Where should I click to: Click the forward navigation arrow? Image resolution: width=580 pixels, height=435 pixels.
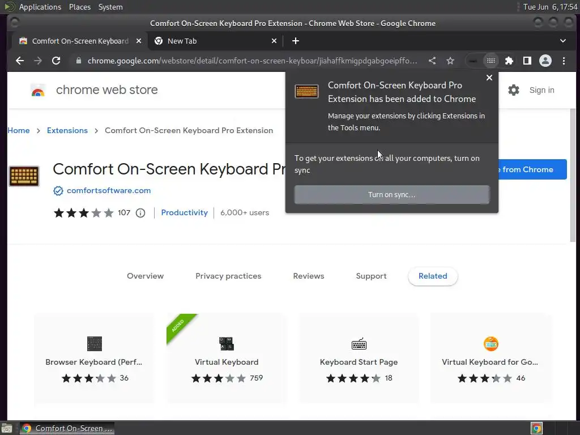pyautogui.click(x=38, y=61)
